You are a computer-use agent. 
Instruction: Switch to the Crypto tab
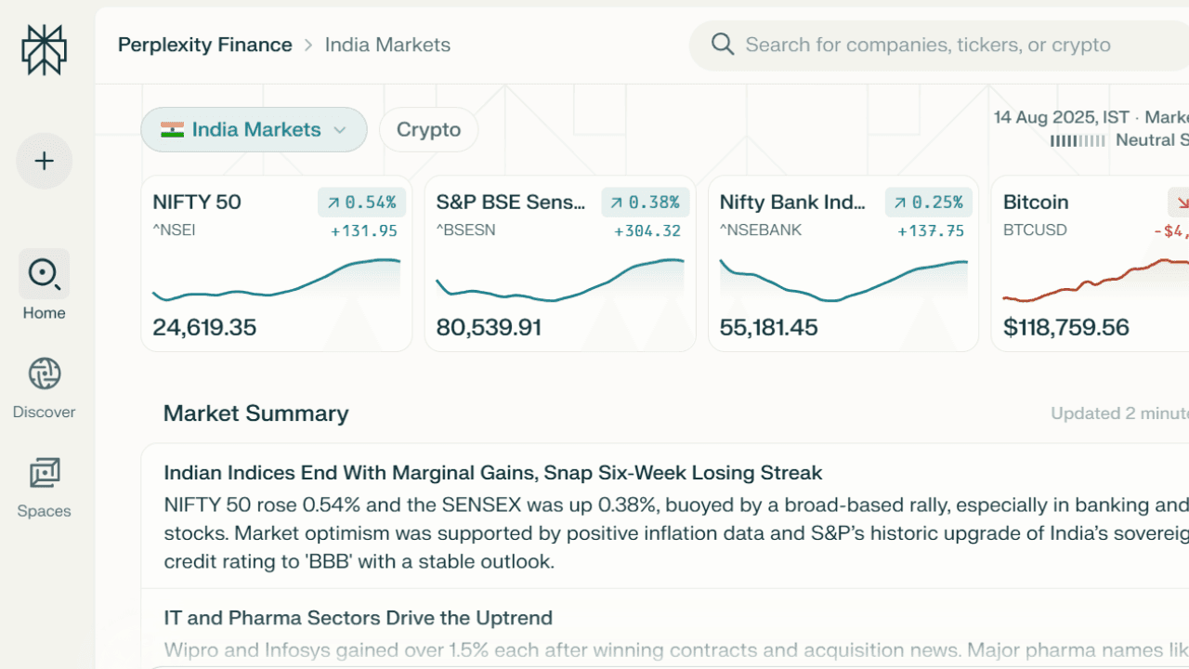[428, 129]
